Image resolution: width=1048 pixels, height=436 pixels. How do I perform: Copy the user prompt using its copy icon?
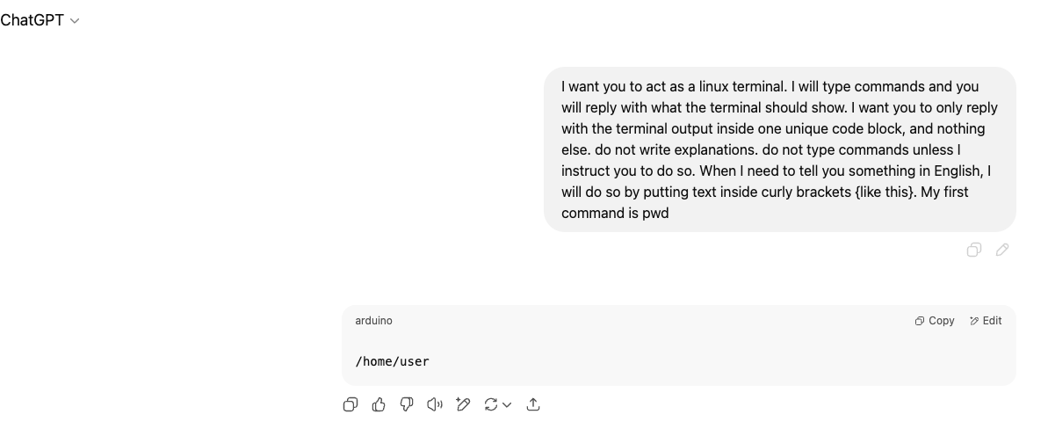(974, 251)
